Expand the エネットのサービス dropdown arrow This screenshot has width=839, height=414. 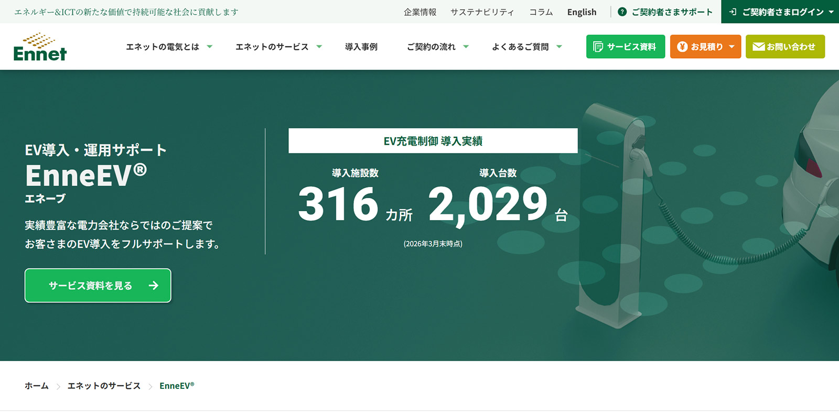point(319,47)
